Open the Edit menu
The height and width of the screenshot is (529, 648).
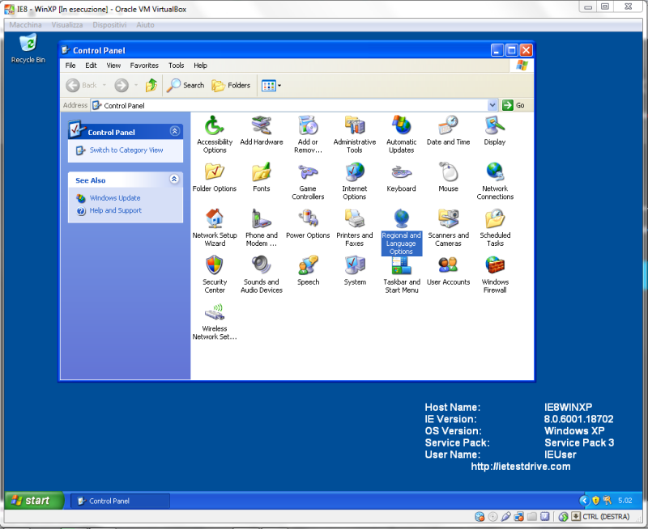point(91,66)
